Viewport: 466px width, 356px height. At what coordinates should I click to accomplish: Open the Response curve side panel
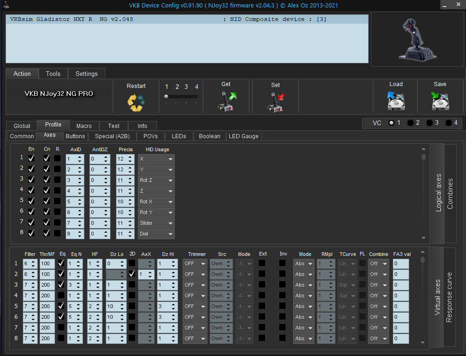click(x=449, y=297)
